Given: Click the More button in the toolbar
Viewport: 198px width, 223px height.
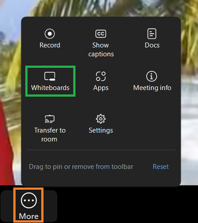Looking at the screenshot, I should [x=29, y=206].
